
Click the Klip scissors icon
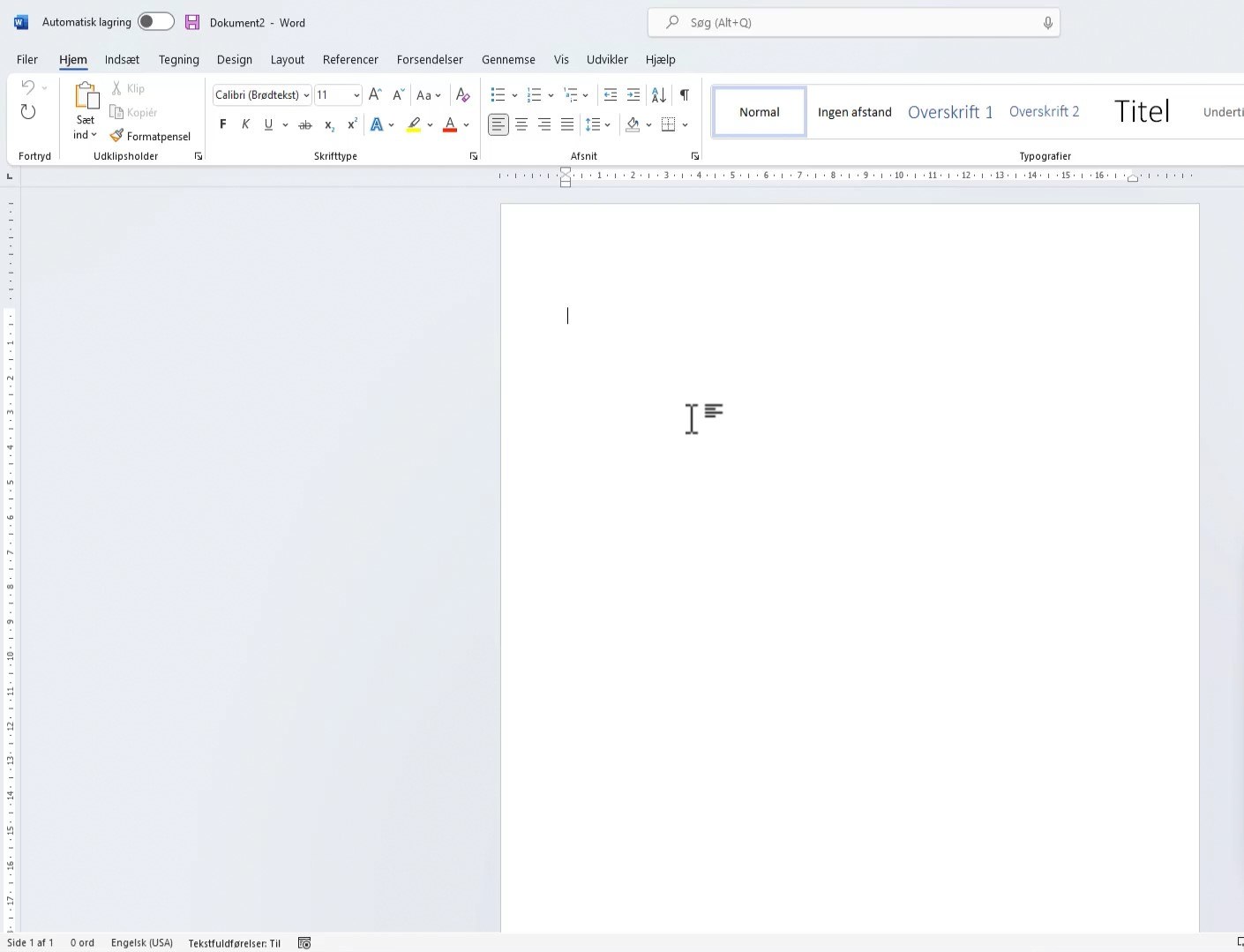(116, 88)
